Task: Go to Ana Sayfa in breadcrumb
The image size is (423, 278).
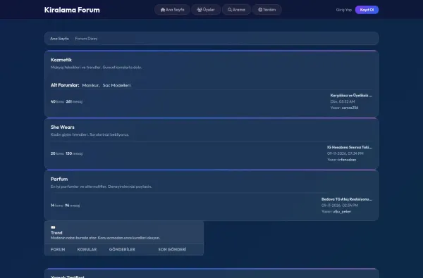Action: coord(59,39)
